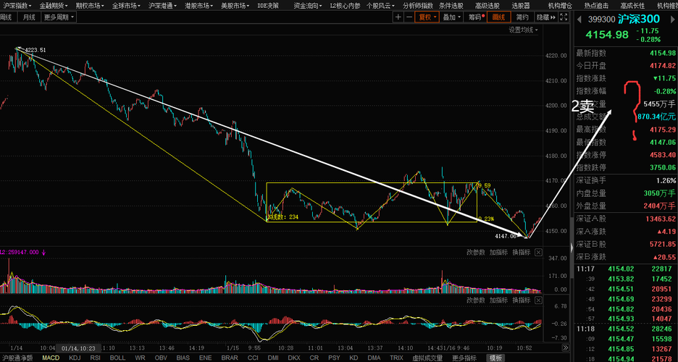
Task: Click the 01/14 10:23 timeline marker
Action: pyautogui.click(x=78, y=348)
